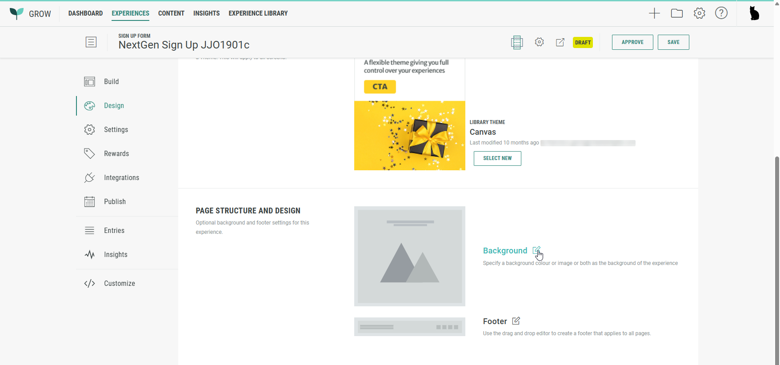The height and width of the screenshot is (365, 780).
Task: Click the Insights pulse icon
Action: click(89, 255)
